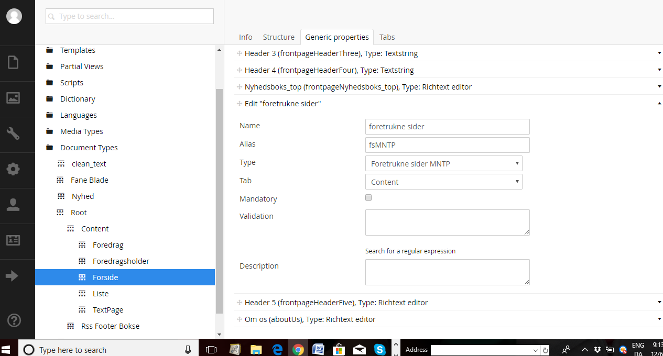Open the Settings wrench icon in sidebar
This screenshot has width=663, height=356.
(13, 133)
